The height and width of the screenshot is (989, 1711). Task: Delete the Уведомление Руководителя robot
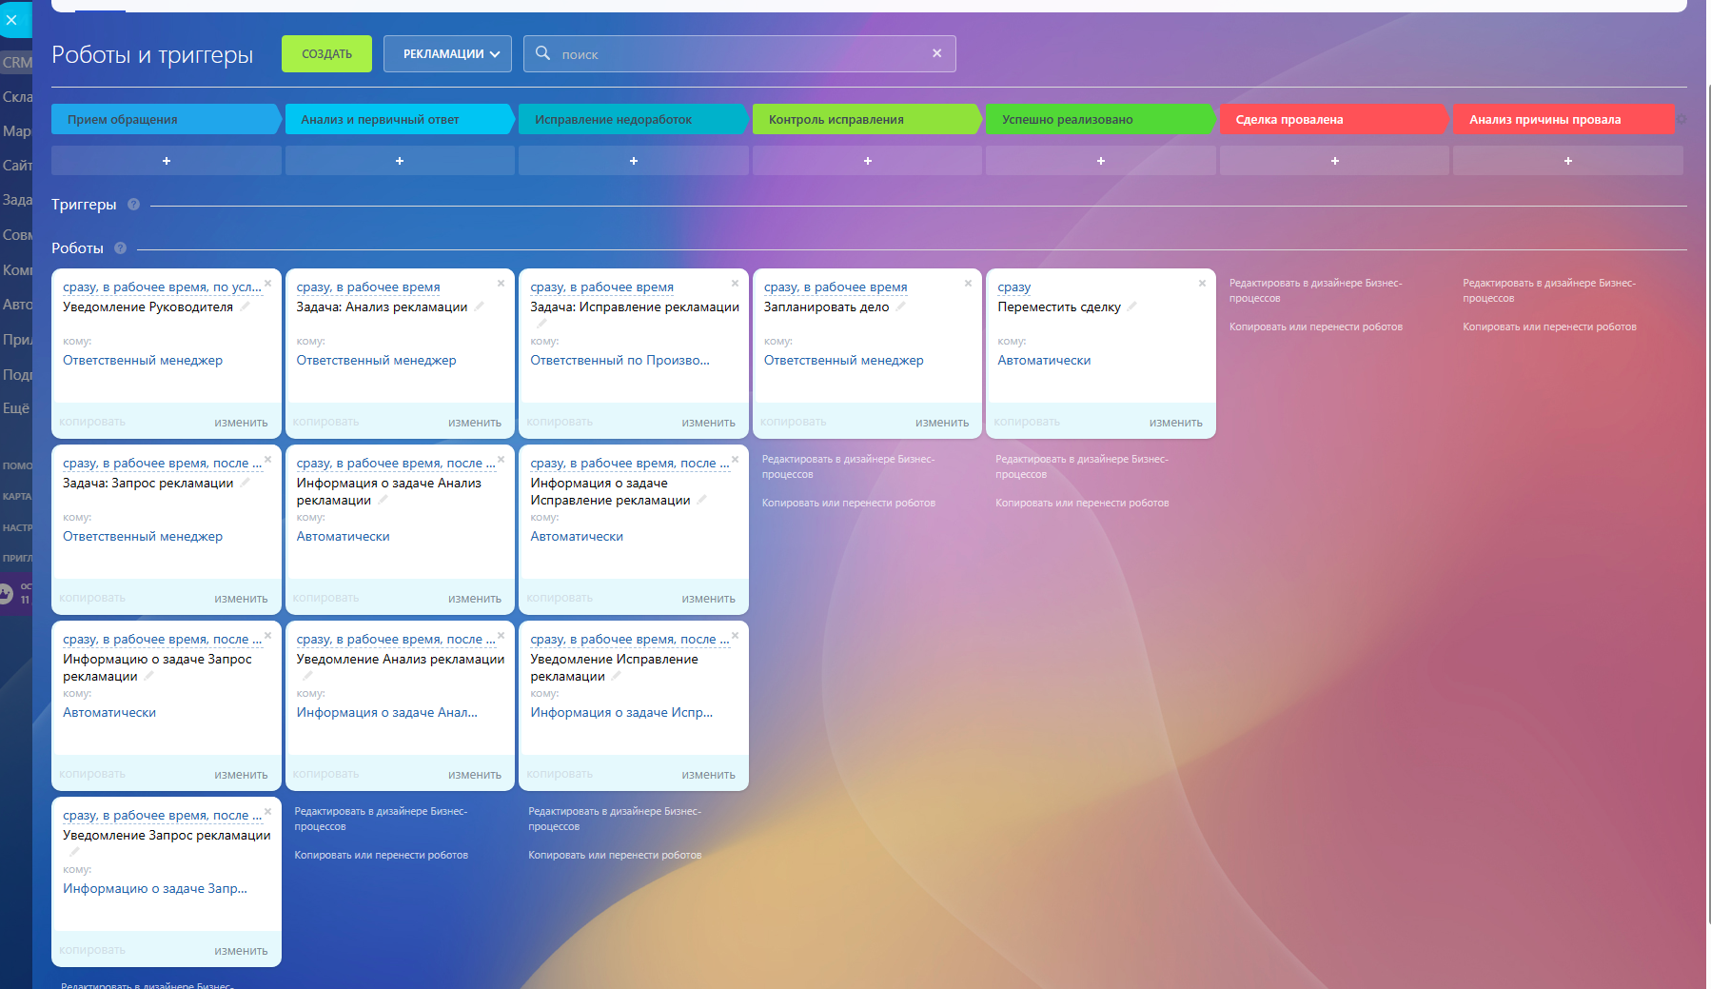pos(268,284)
